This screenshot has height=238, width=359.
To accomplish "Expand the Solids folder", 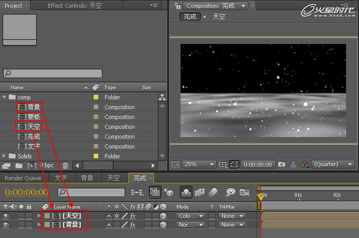I will (x=4, y=156).
